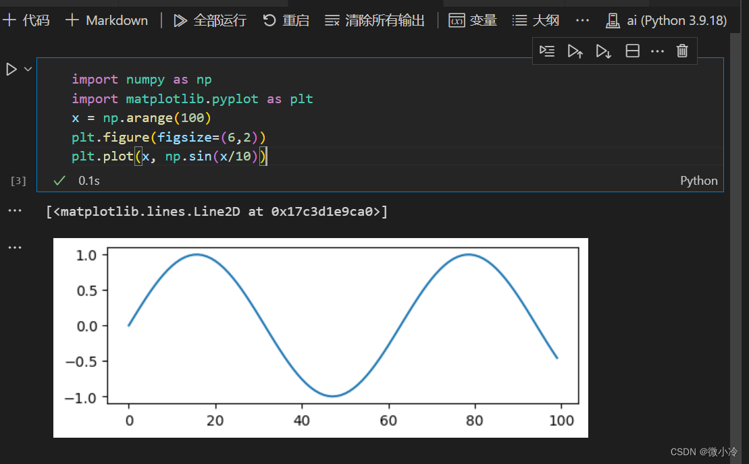Screen dimensions: 749x464
Task: Open output actions ellipsis beside plot image
Action: pos(15,248)
